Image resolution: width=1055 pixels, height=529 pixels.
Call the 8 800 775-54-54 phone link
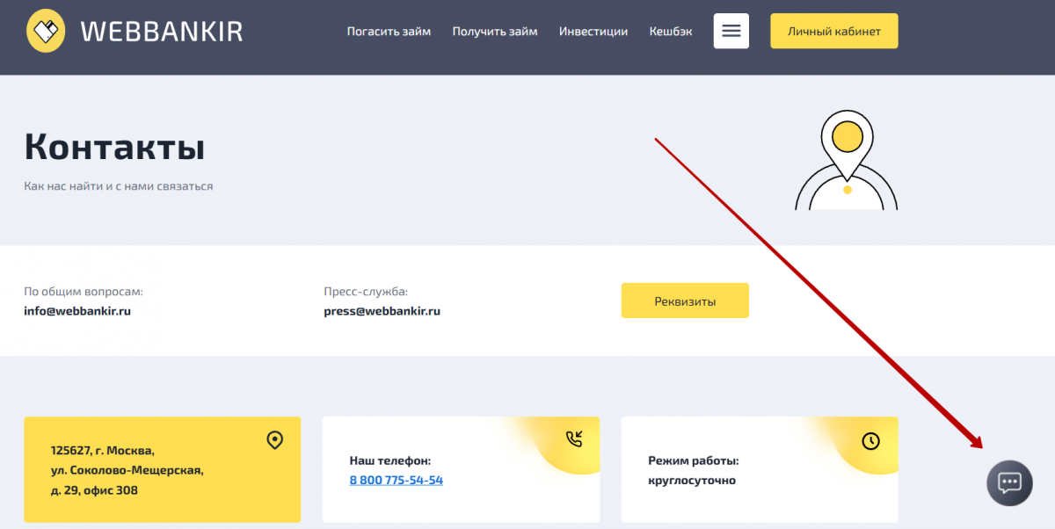397,481
